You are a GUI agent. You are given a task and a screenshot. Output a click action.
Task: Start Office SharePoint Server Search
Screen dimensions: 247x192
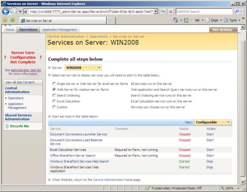pos(210,155)
